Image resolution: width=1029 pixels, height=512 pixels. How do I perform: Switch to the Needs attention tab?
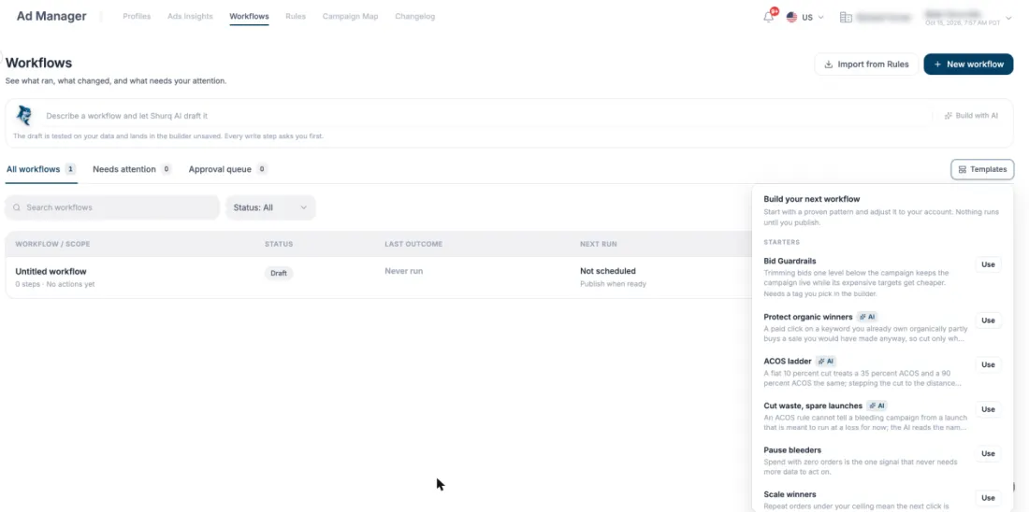pyautogui.click(x=132, y=169)
